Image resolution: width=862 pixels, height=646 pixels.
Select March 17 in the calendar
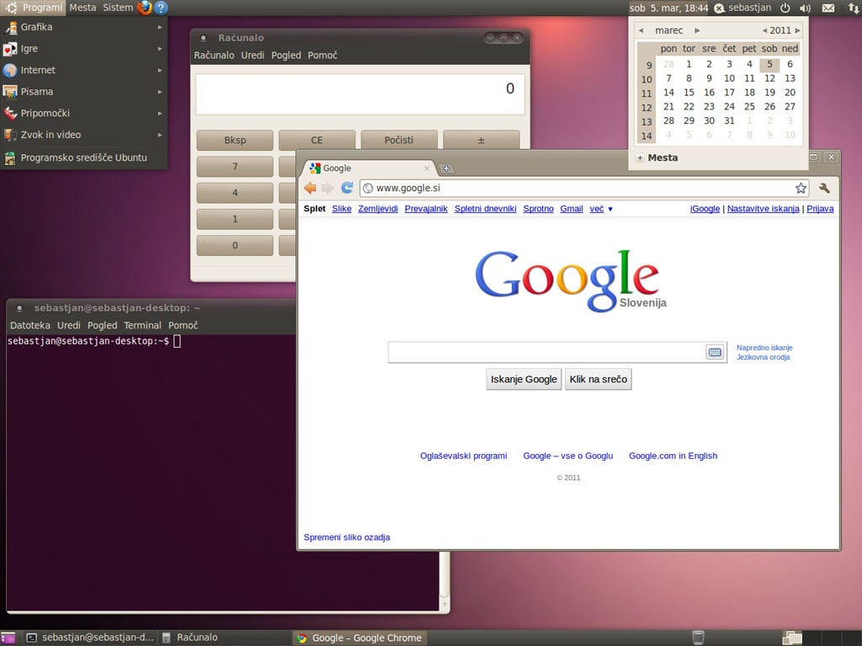(729, 93)
